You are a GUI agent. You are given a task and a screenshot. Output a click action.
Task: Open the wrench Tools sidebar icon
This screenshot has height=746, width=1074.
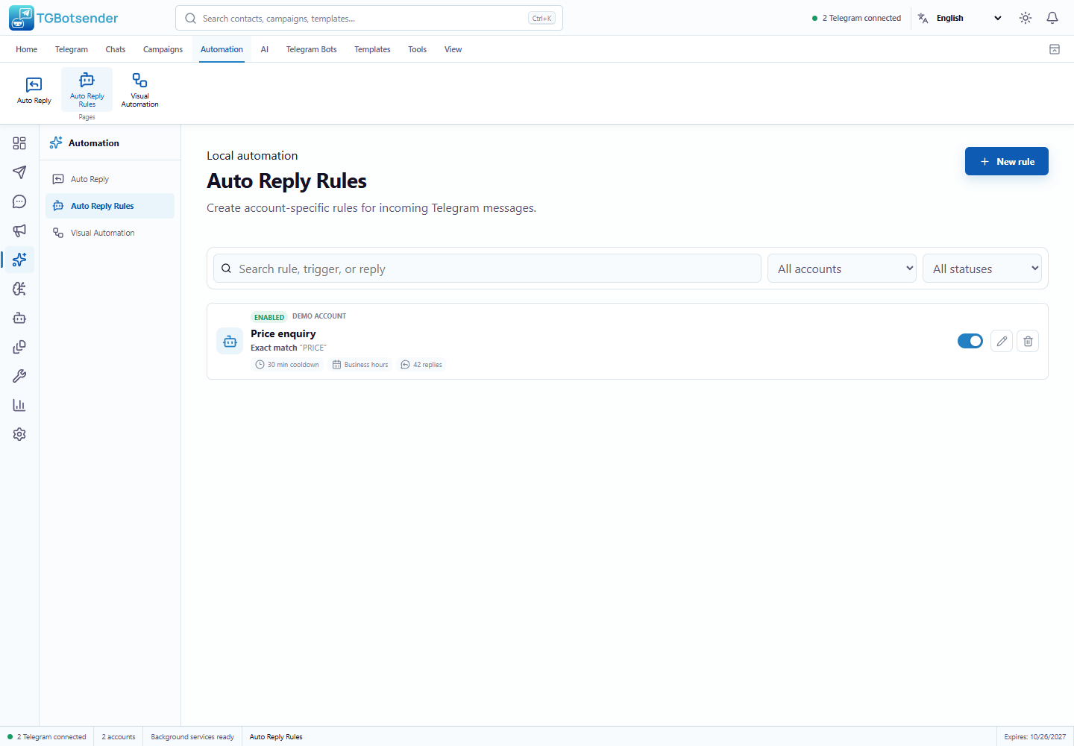[19, 376]
